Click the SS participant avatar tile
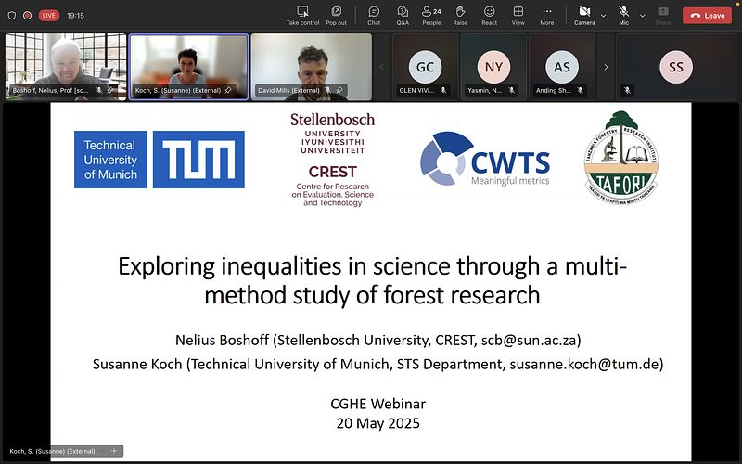The image size is (742, 464). tap(675, 67)
